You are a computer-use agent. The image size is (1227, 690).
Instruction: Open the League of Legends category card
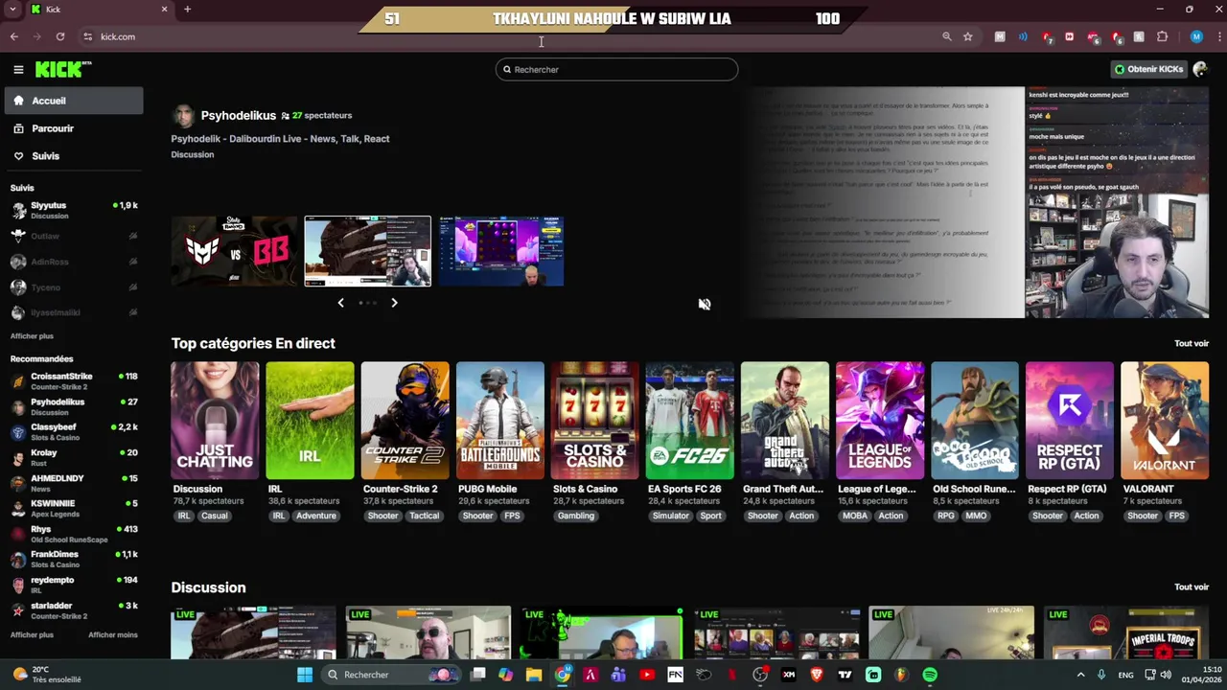(879, 420)
